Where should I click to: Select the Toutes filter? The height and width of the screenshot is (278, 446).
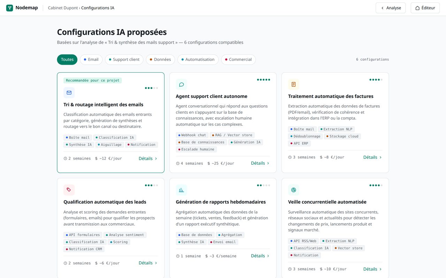(x=67, y=59)
